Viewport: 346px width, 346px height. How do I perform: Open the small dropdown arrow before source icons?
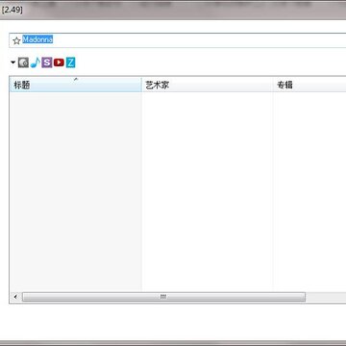coord(13,62)
